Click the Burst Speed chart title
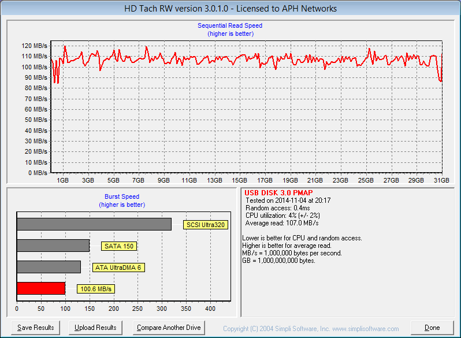The image size is (461, 338). pyautogui.click(x=122, y=196)
